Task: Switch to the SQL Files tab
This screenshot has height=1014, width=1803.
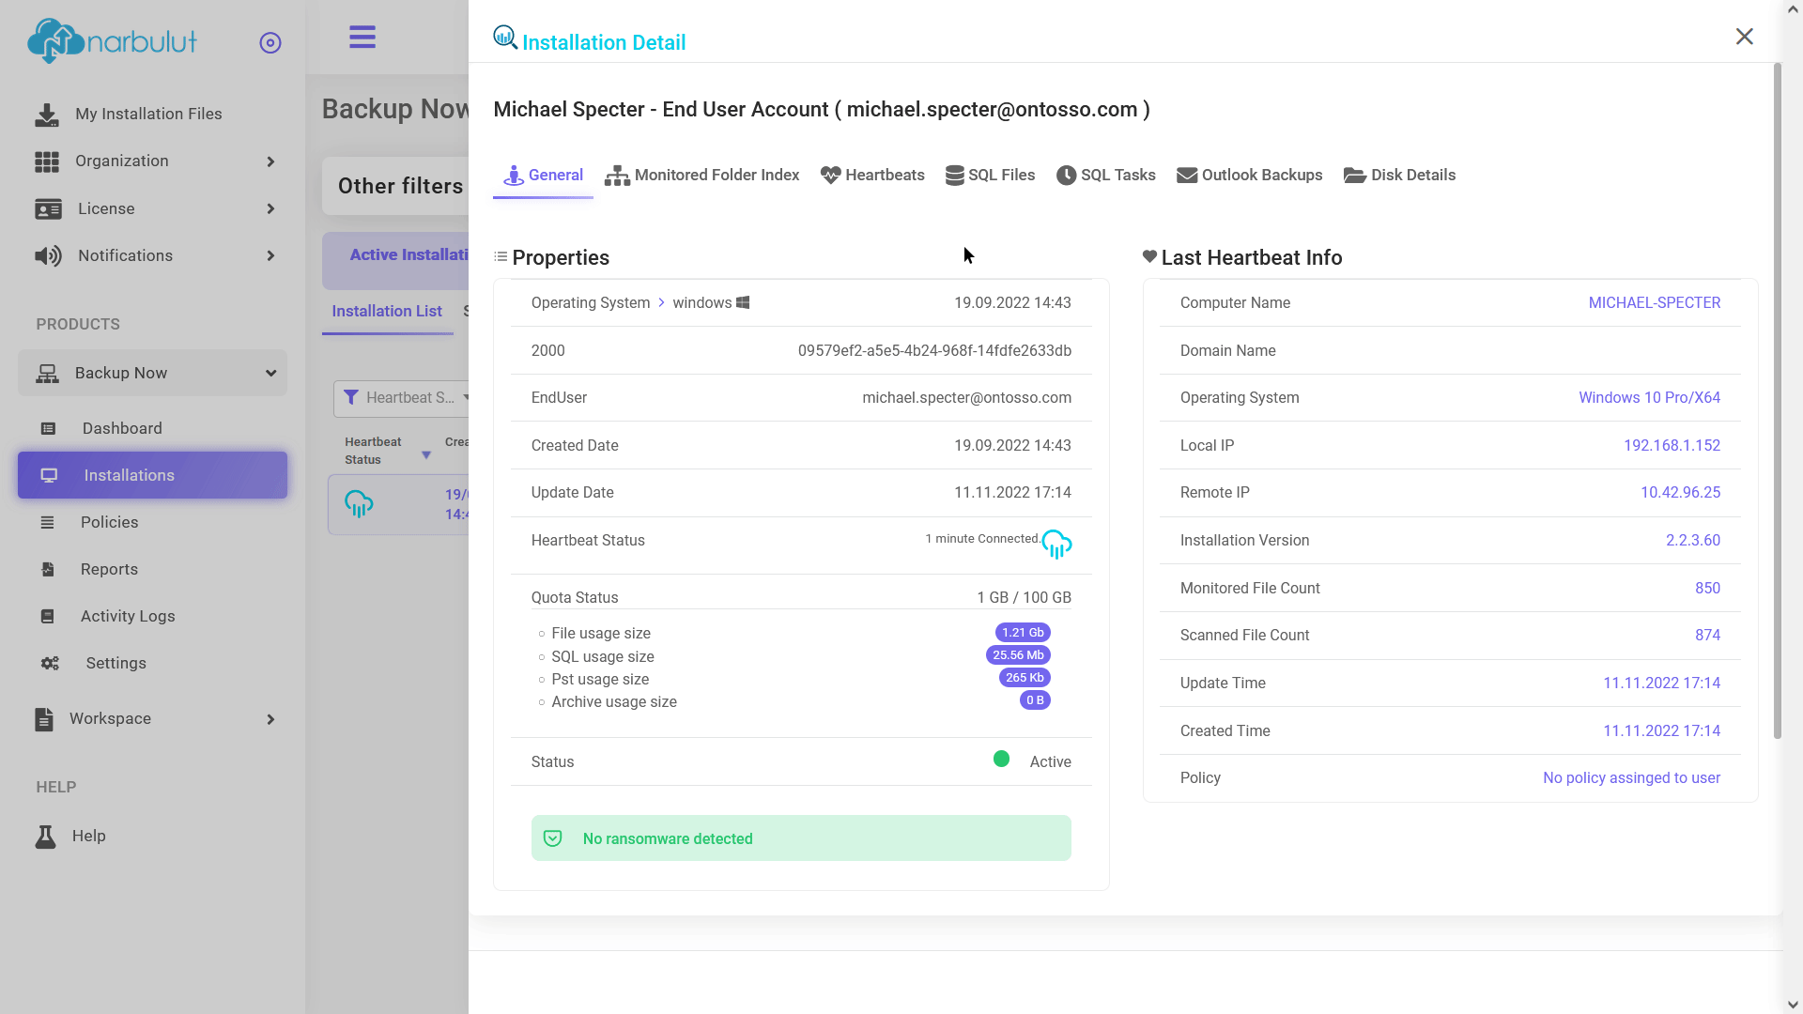Action: [x=990, y=176]
